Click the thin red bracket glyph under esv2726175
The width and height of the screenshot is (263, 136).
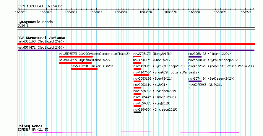(137, 57)
